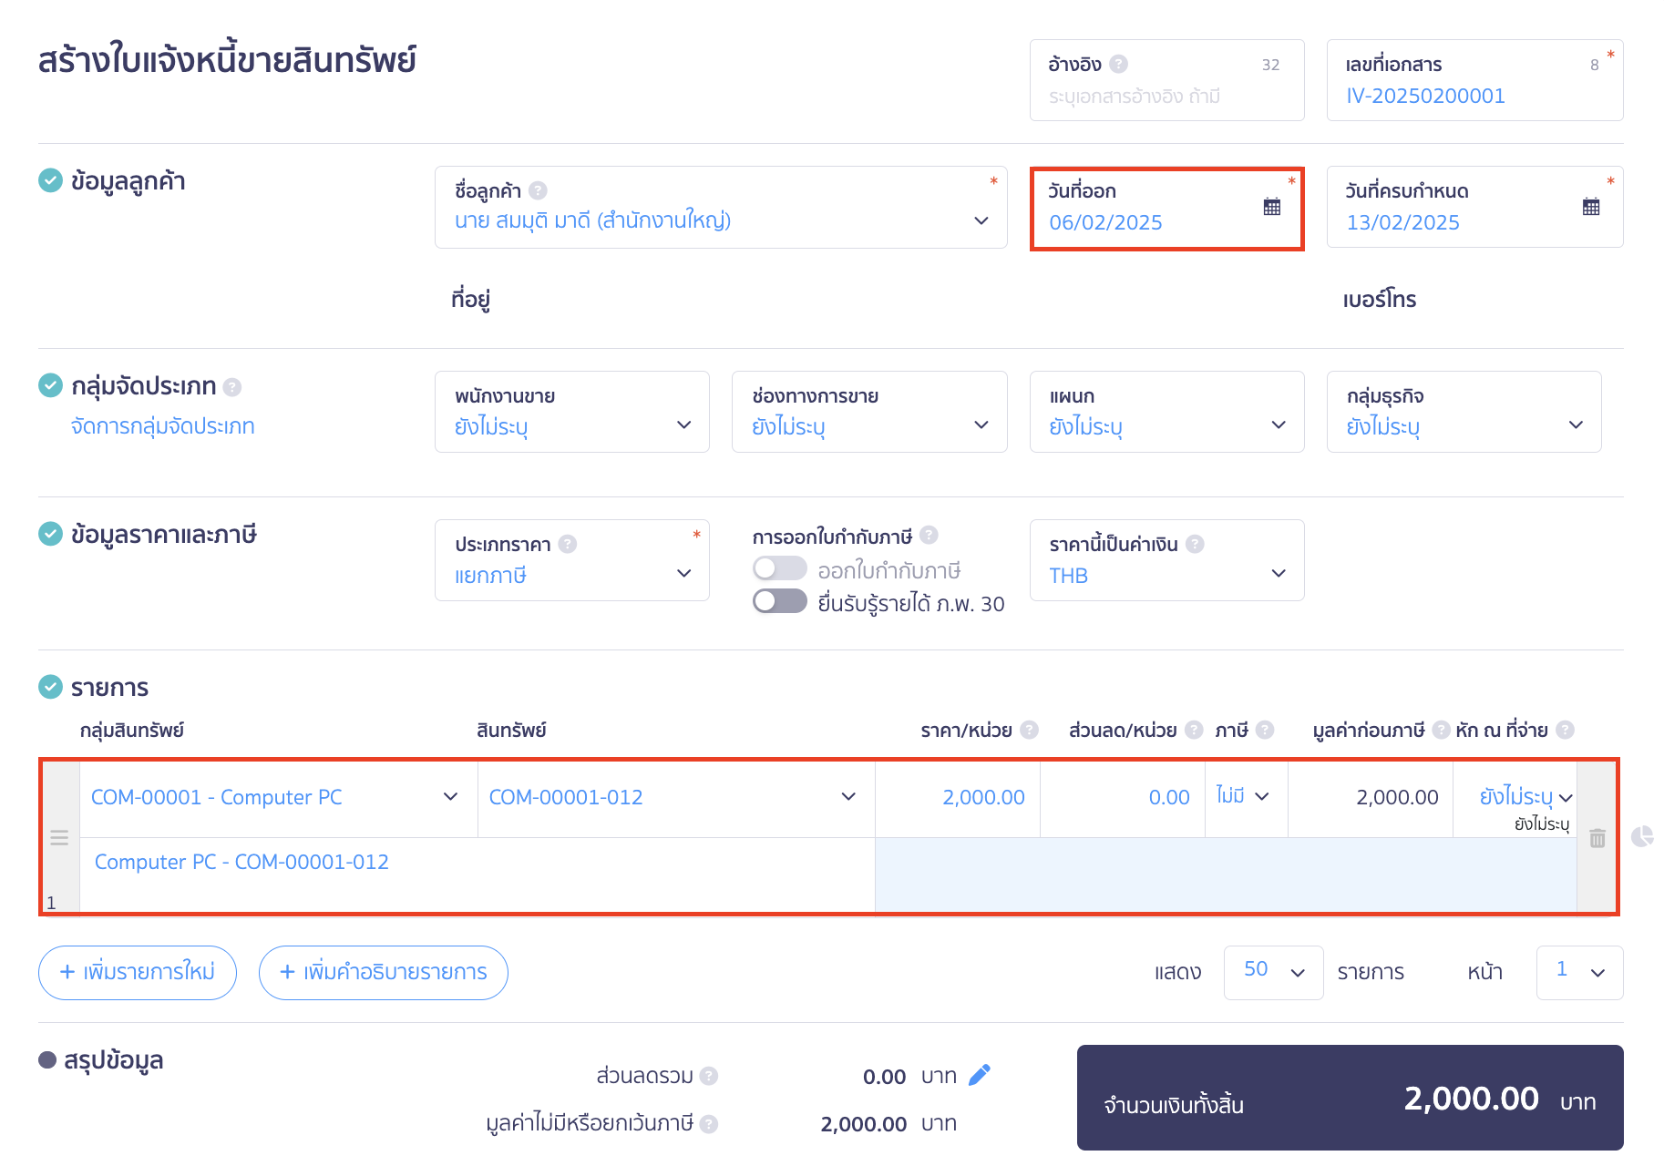Delete line item 1 with the trash icon
This screenshot has width=1664, height=1166.
pyautogui.click(x=1598, y=839)
